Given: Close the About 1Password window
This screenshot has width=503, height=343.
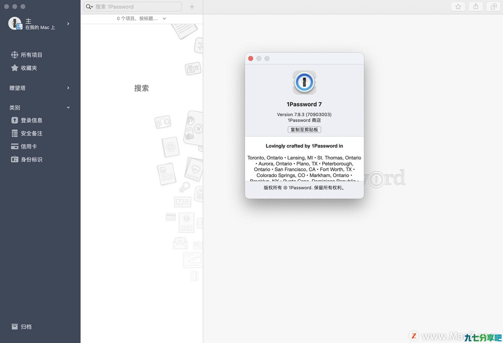Looking at the screenshot, I should [250, 58].
